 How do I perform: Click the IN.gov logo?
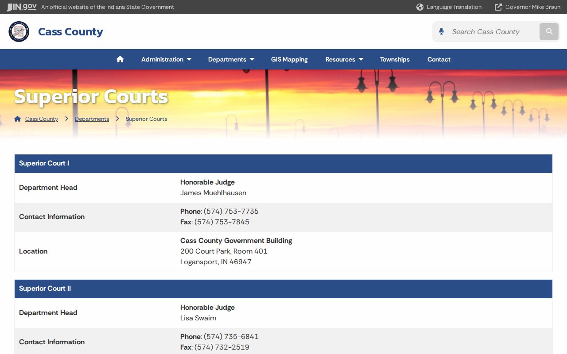click(x=22, y=7)
